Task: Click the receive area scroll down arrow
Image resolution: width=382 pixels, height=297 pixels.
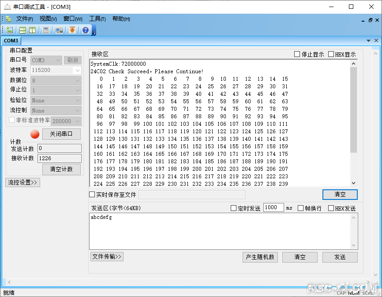Action: (x=353, y=183)
